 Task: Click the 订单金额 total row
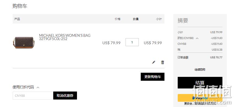(200, 58)
